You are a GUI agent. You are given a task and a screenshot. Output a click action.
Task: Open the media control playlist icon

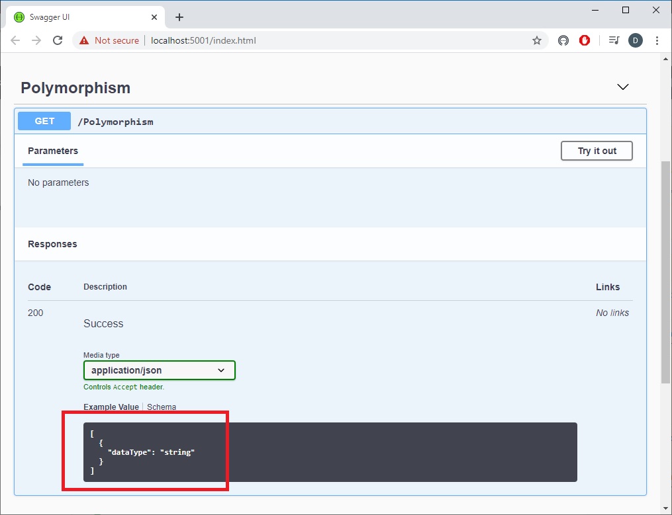(x=614, y=40)
